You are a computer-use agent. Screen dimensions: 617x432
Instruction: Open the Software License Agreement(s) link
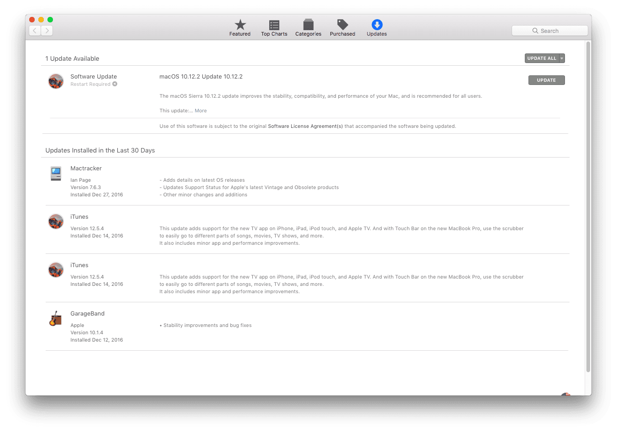tap(305, 126)
